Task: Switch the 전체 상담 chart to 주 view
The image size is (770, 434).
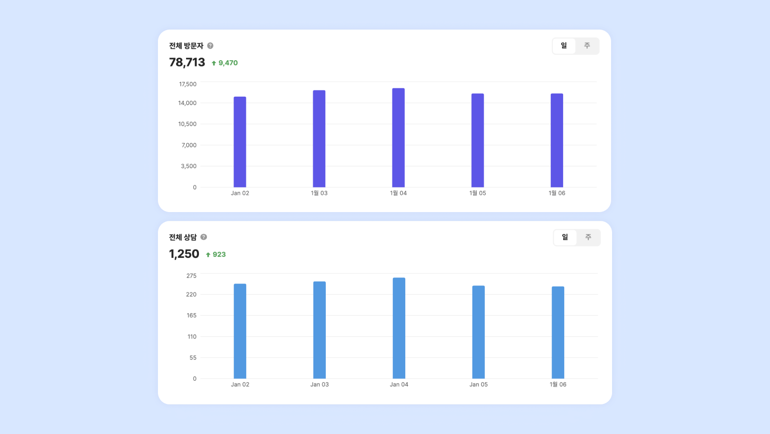Action: point(588,237)
